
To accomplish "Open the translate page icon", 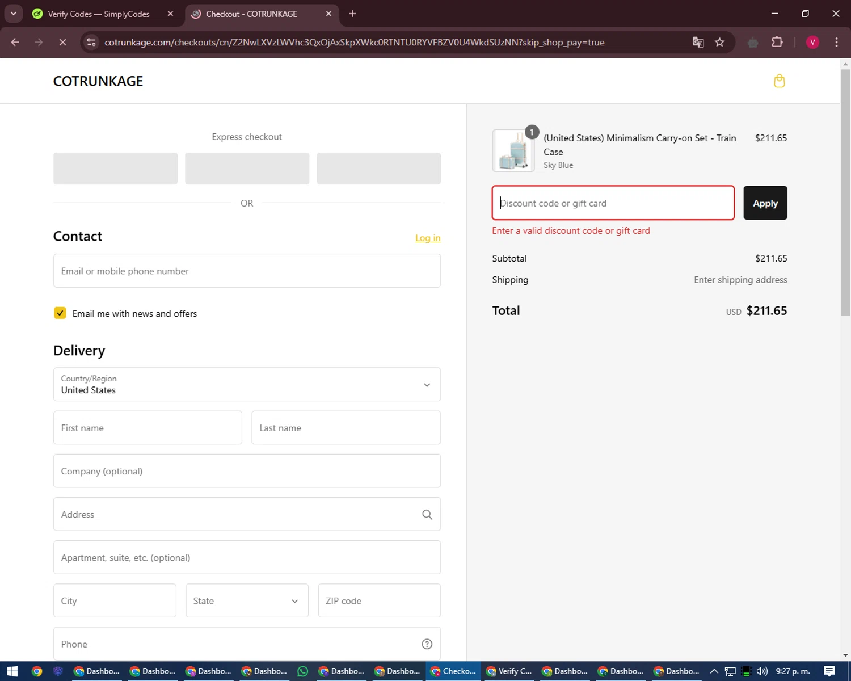I will (x=698, y=42).
